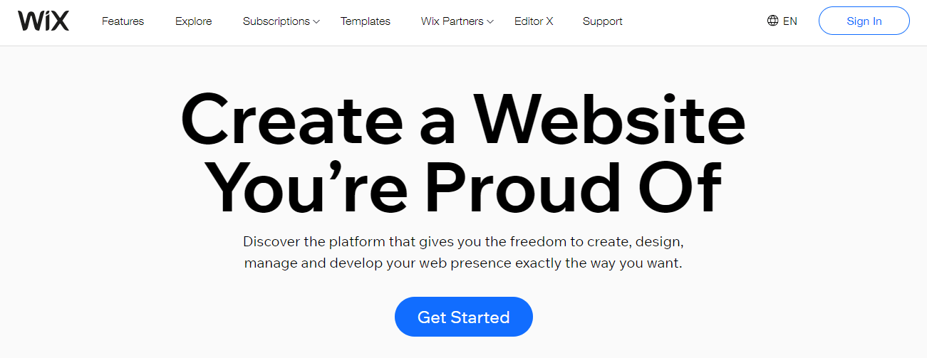
Task: Click the Wix logo
Action: point(43,21)
